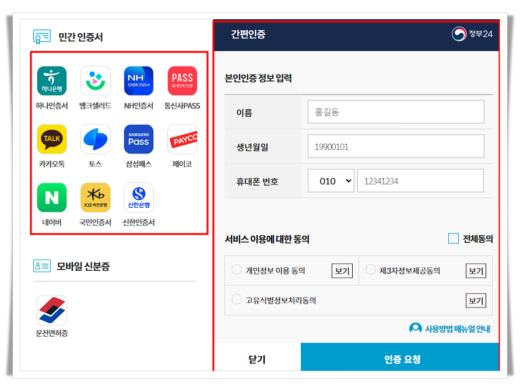Viewport: 520px width, 391px height.
Task: View 제3자정보제공동의 details with 보기
Action: click(476, 271)
